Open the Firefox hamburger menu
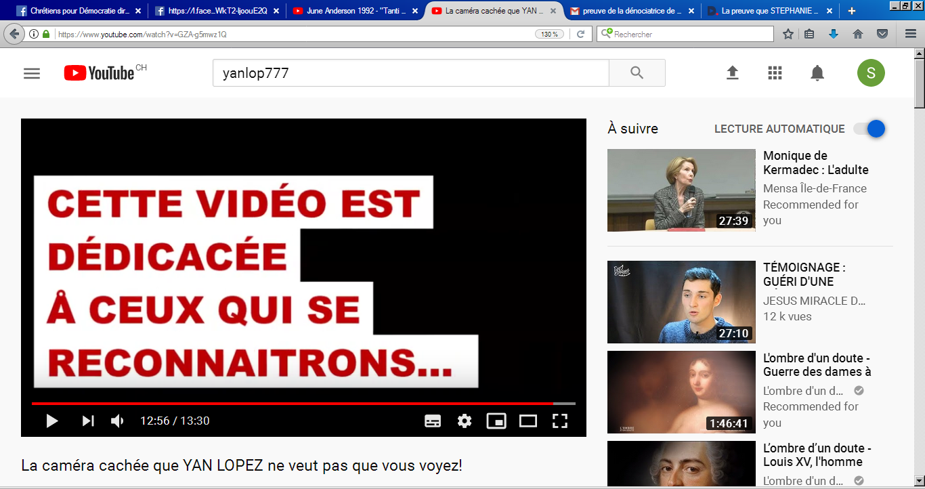925x489 pixels. point(911,34)
